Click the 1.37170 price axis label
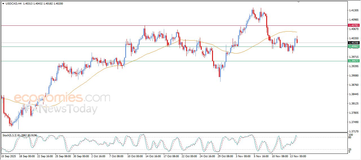 coord(354,131)
